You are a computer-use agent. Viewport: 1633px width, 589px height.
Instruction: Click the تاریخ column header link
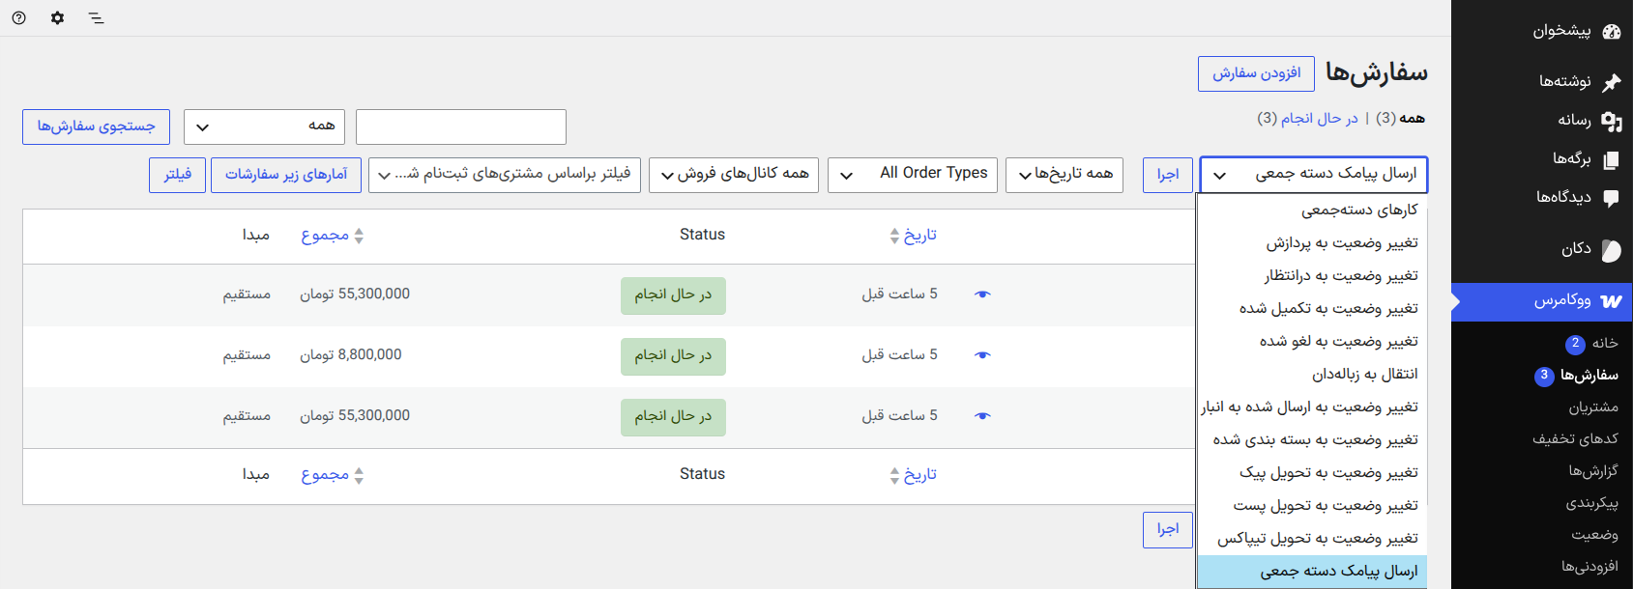tap(920, 236)
